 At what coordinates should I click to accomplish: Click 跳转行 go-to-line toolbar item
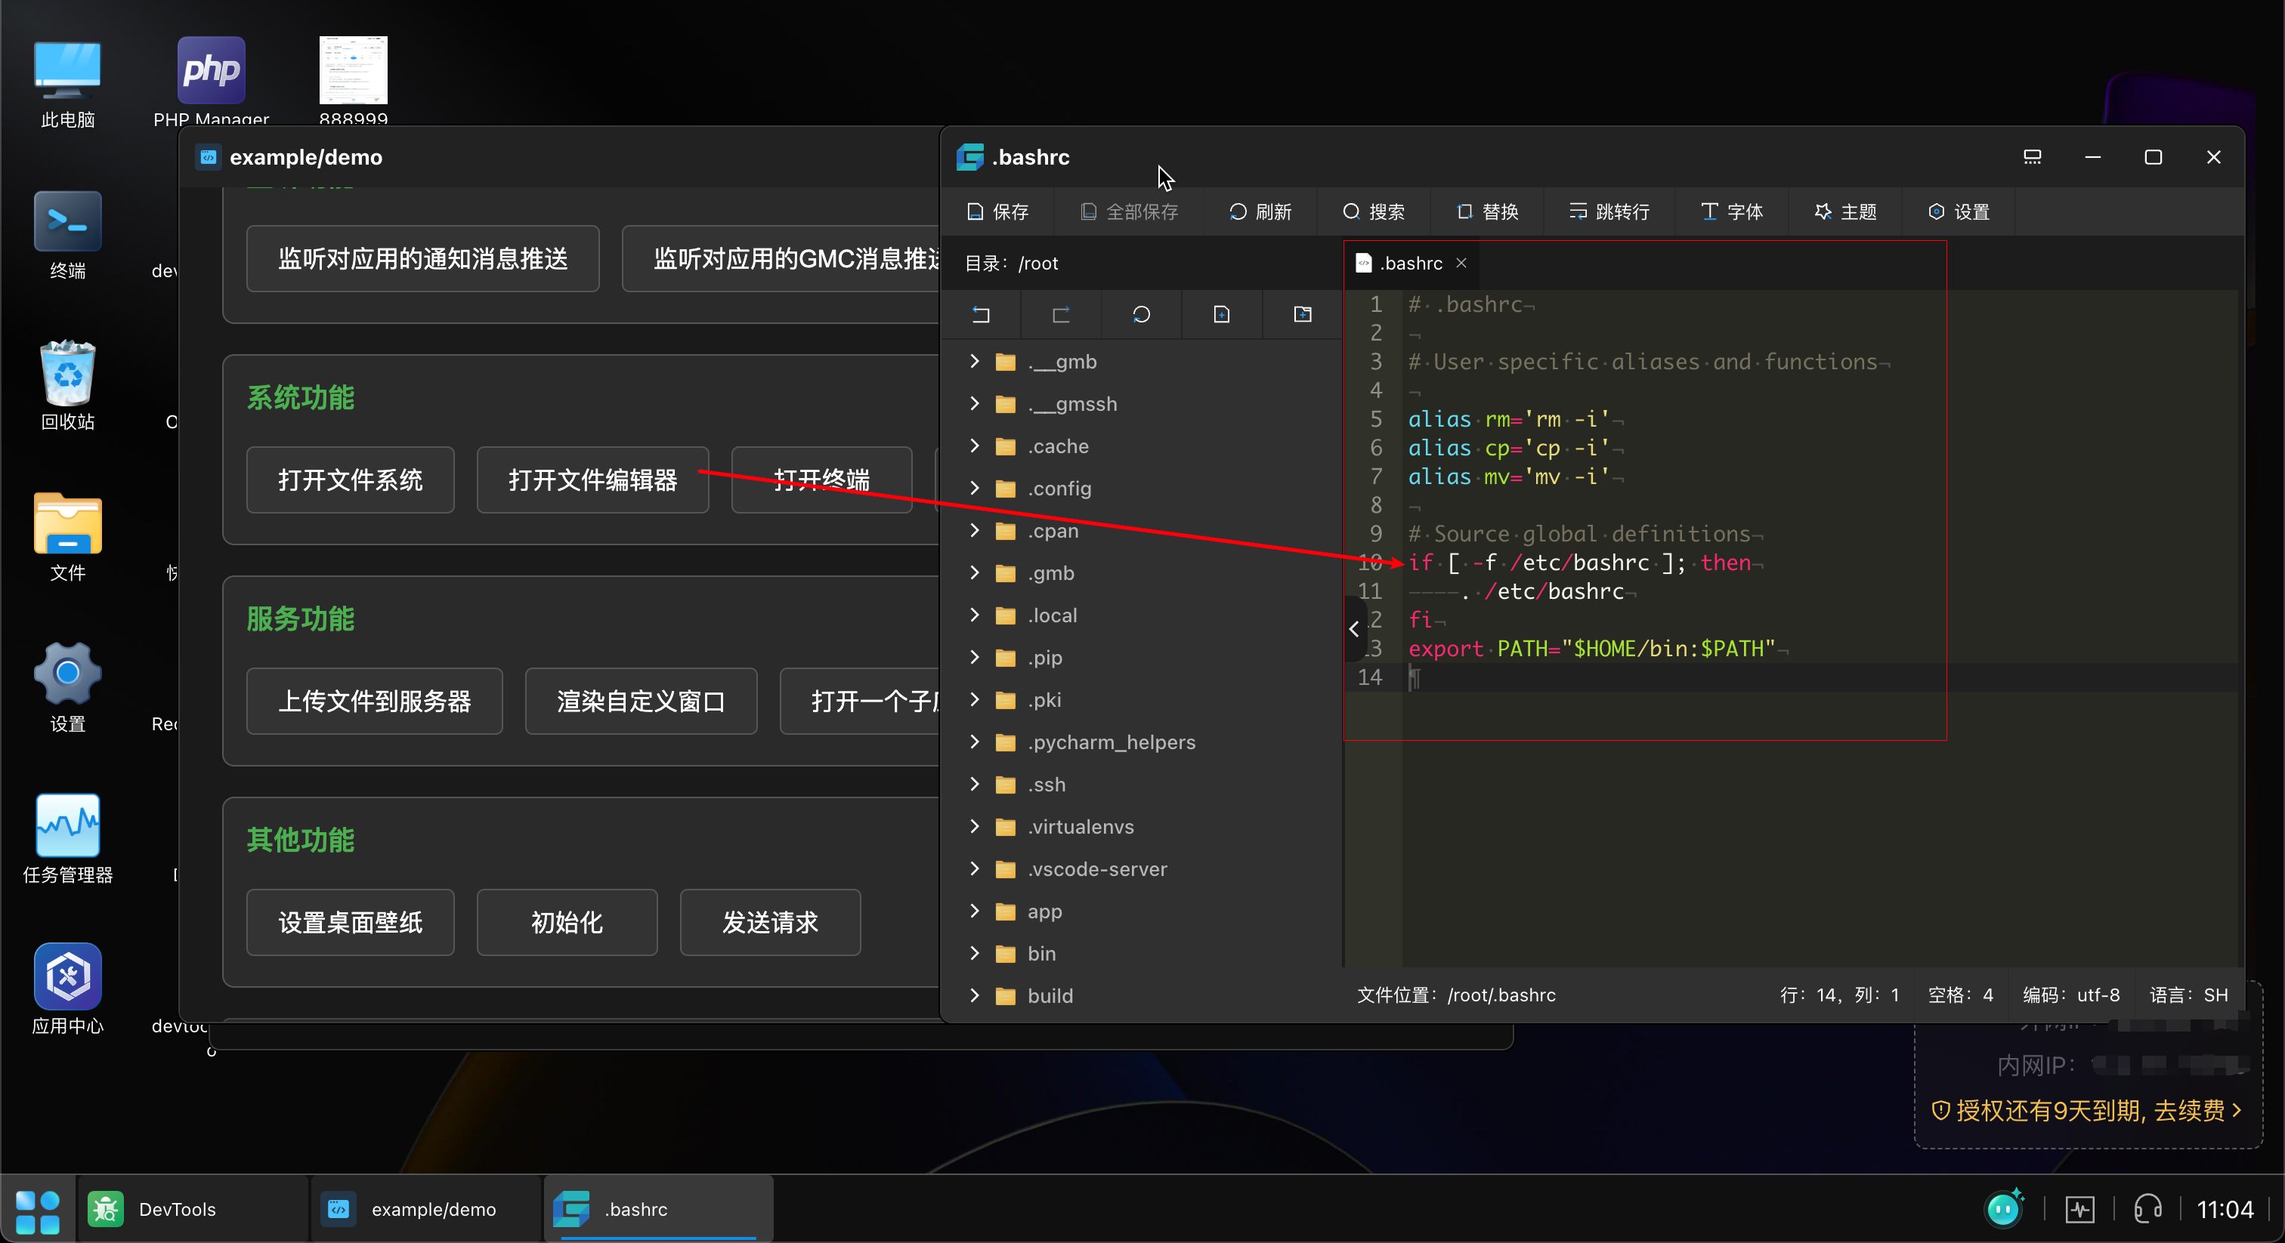(1609, 212)
